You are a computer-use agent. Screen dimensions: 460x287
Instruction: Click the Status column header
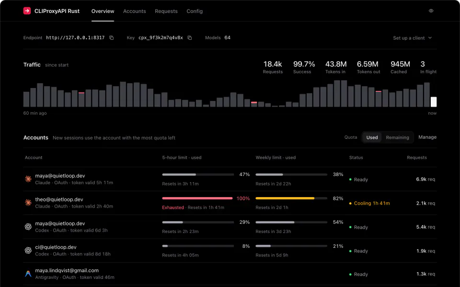pos(356,157)
